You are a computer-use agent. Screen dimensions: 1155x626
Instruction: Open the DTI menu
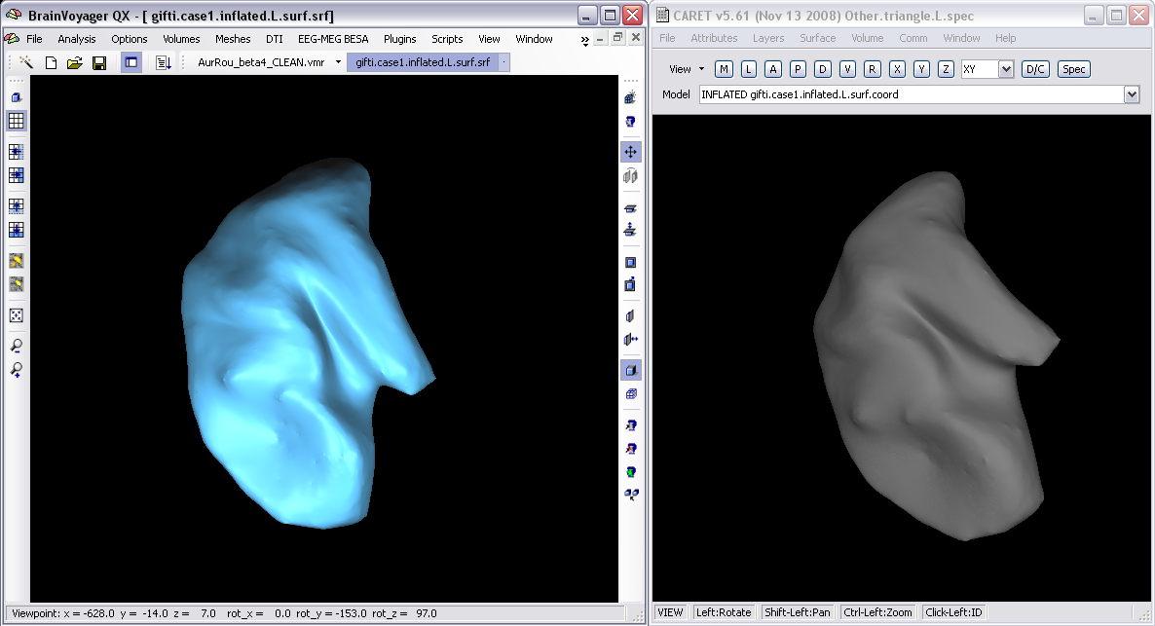(274, 39)
